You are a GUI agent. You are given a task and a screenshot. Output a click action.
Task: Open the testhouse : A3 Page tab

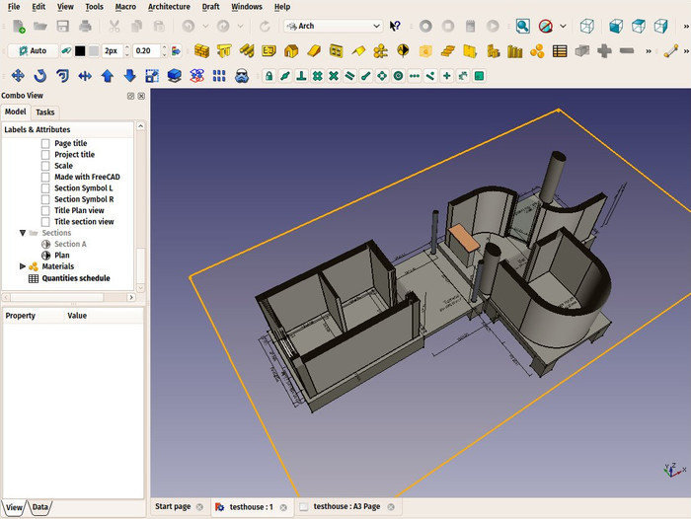pyautogui.click(x=345, y=506)
